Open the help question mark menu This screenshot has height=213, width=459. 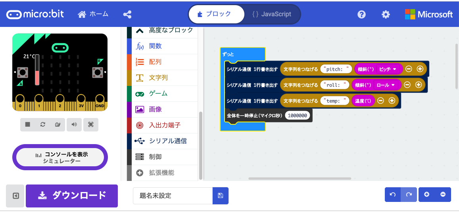click(361, 14)
